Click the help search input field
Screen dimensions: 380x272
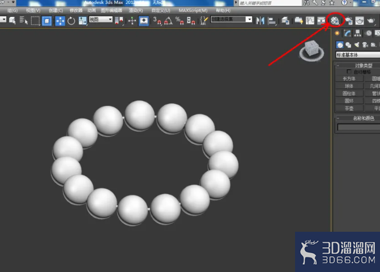(x=270, y=3)
